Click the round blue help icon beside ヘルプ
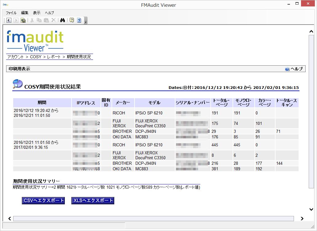The width and height of the screenshot is (317, 231). tap(287, 69)
